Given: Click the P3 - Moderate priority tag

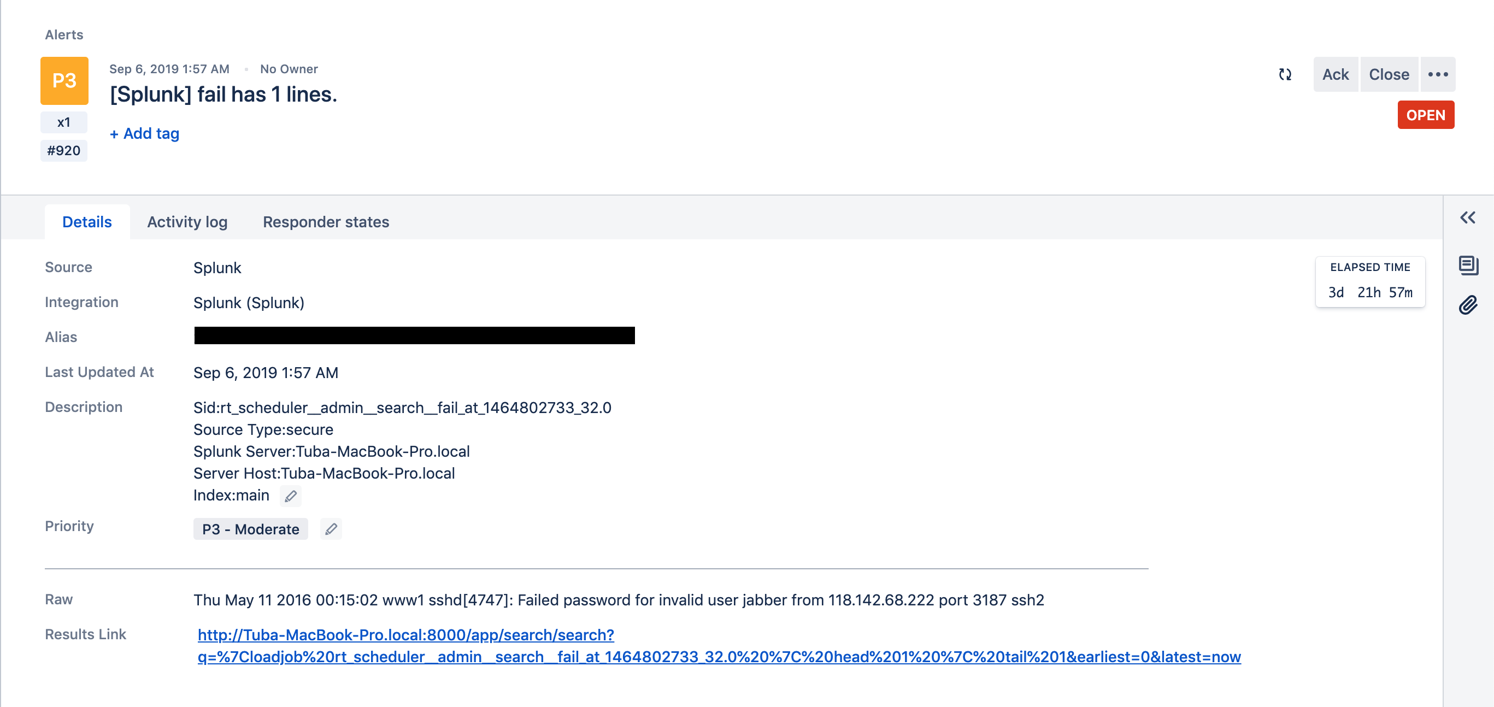Looking at the screenshot, I should tap(250, 529).
